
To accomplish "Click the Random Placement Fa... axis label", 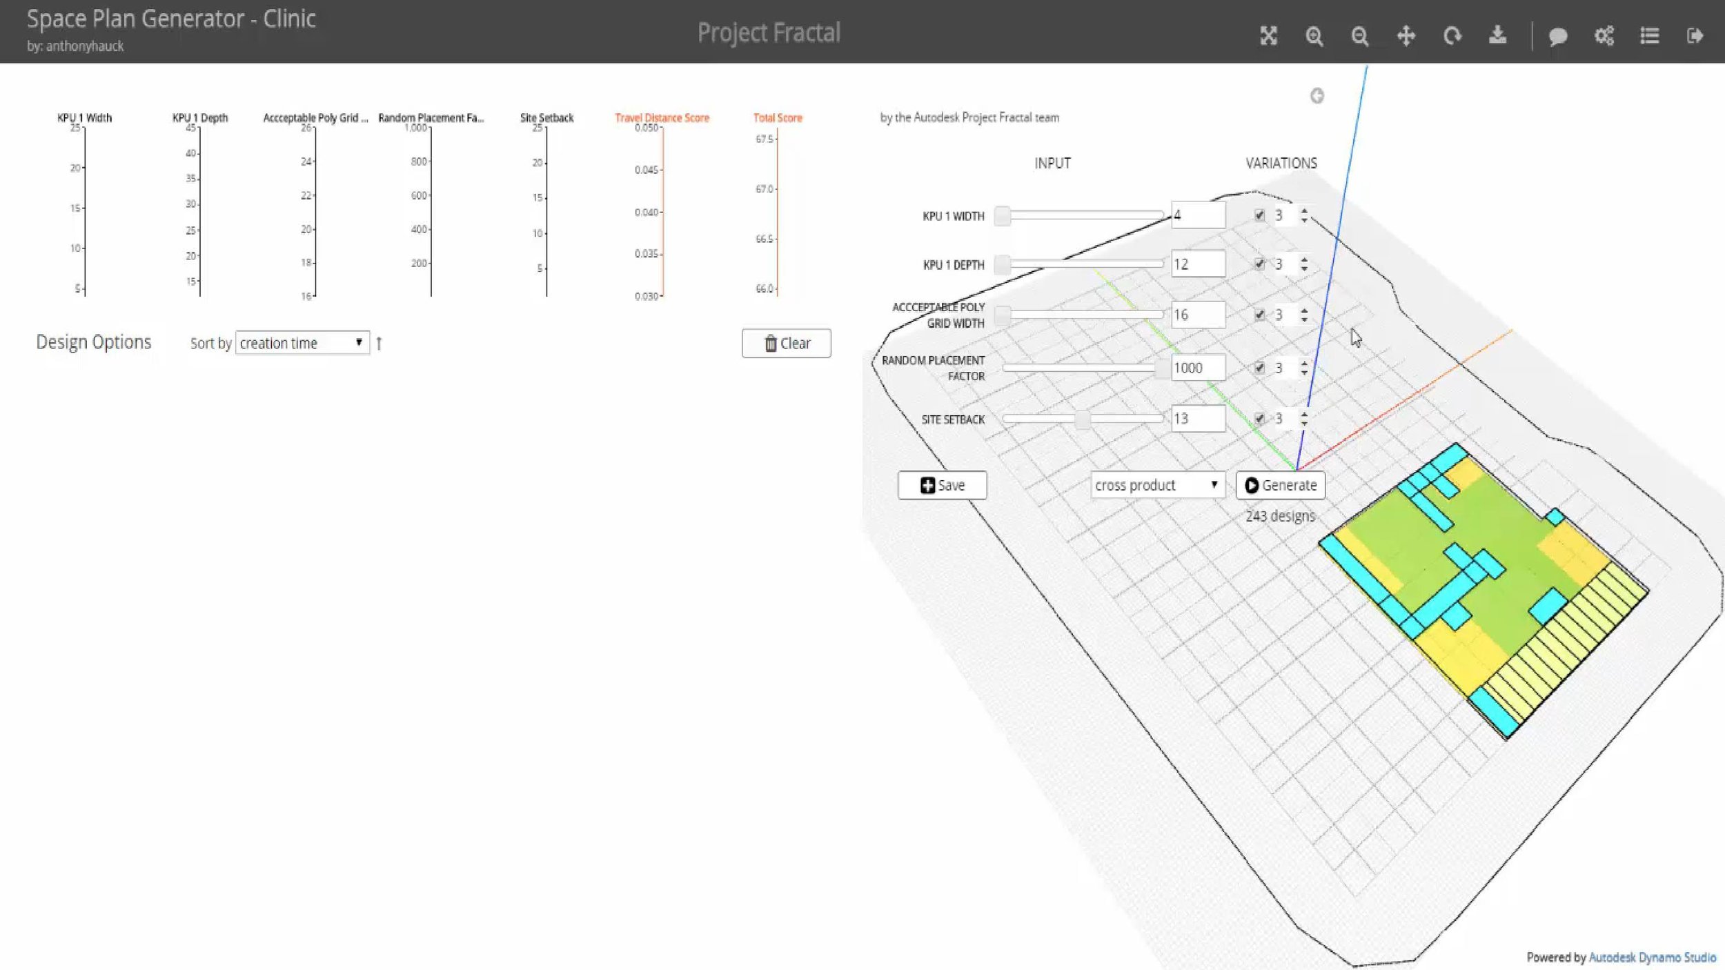I will tap(431, 118).
